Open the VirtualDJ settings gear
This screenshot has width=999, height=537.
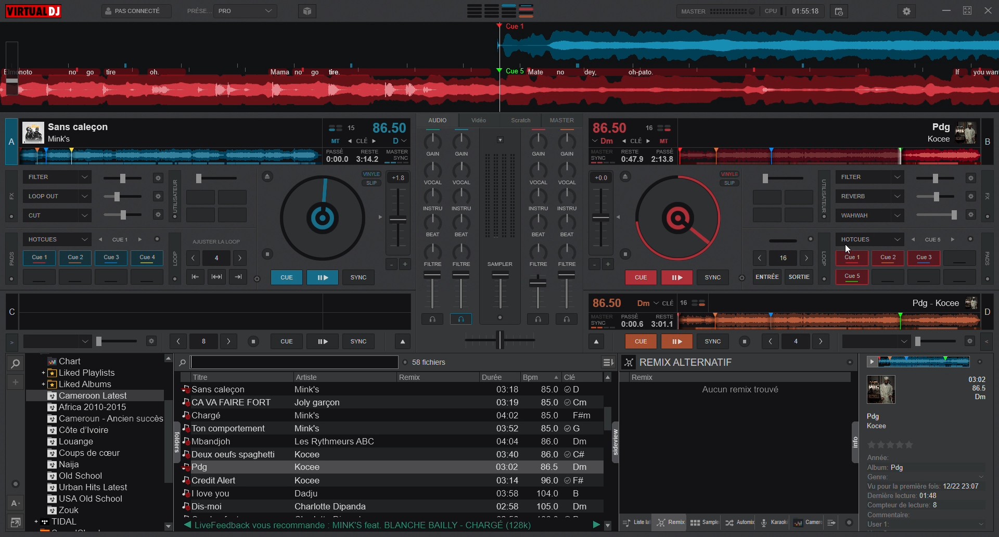907,11
